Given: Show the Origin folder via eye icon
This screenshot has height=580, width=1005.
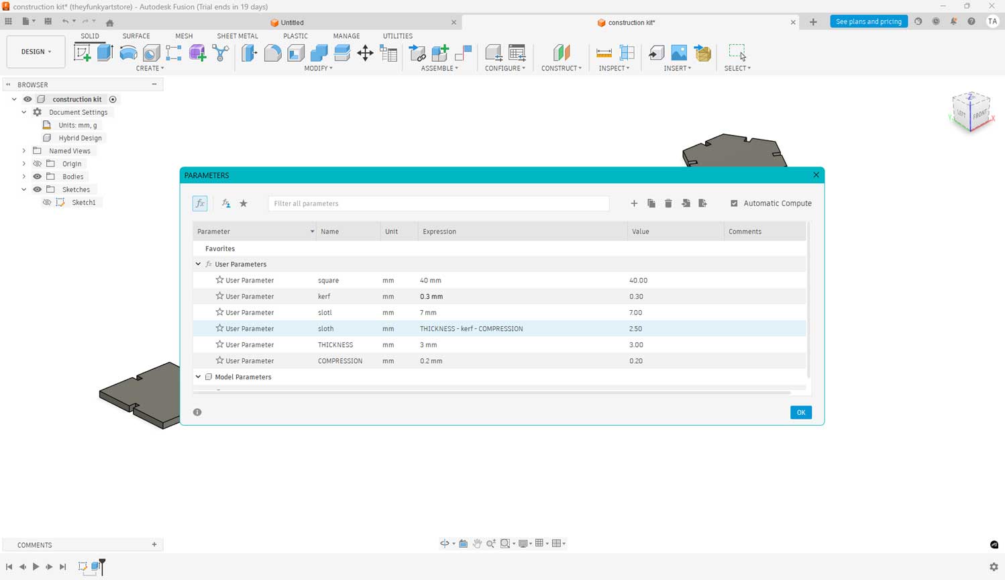Looking at the screenshot, I should click(x=38, y=164).
